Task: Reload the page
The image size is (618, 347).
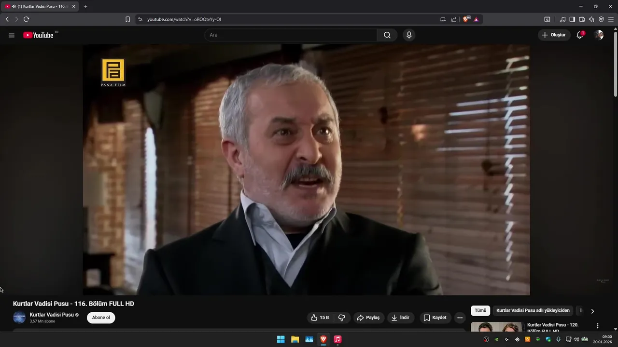Action: pyautogui.click(x=26, y=19)
